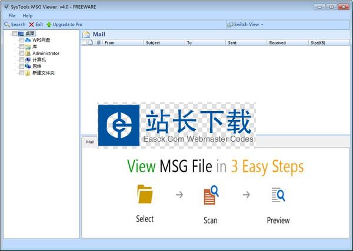Click the SysTools logo in title bar
Viewport: 353px width, 251px height.
click(x=6, y=6)
